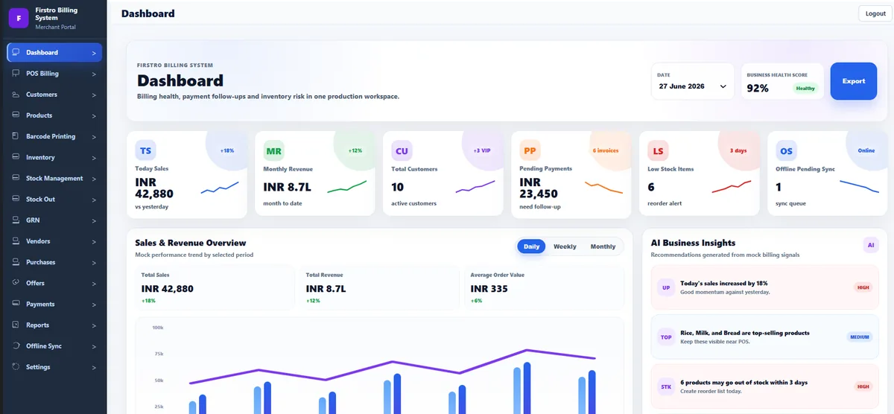Click the TS Today Sales badge
The height and width of the screenshot is (414, 894).
pos(145,150)
